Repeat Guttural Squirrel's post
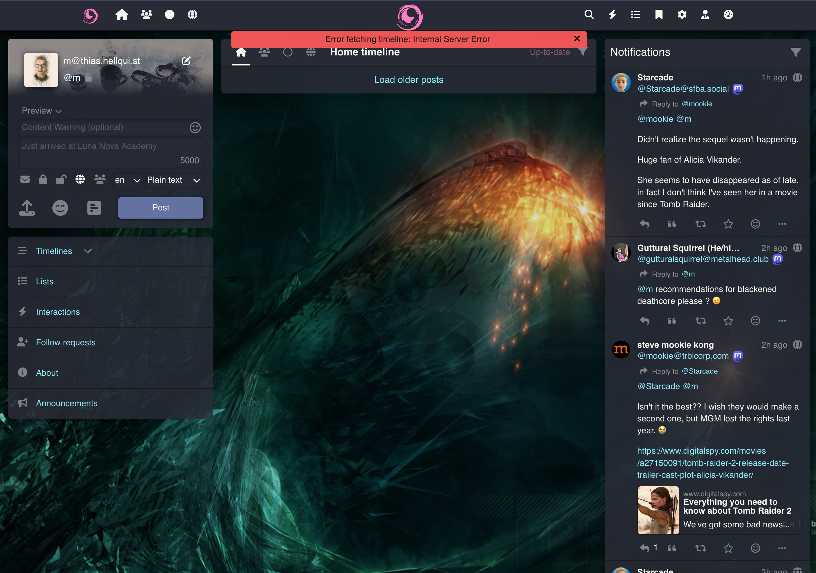816x573 pixels. click(700, 321)
